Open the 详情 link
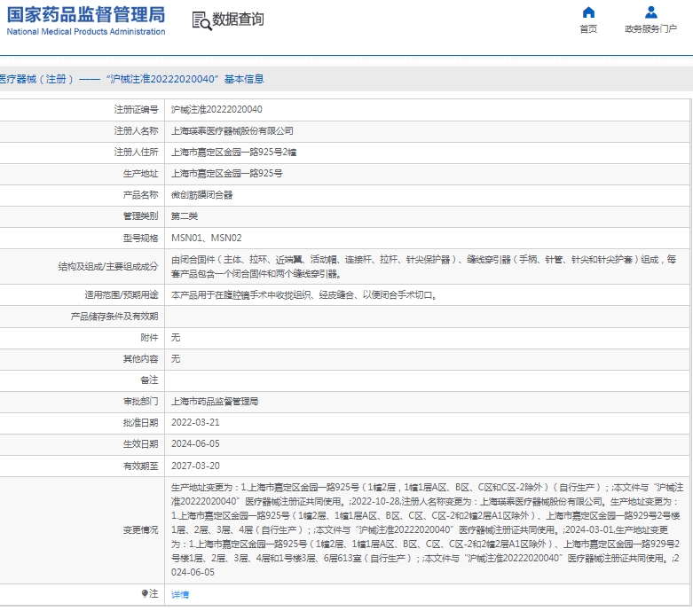 (180, 595)
